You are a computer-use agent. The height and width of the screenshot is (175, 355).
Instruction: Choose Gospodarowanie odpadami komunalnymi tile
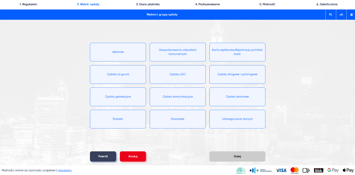pyautogui.click(x=177, y=52)
